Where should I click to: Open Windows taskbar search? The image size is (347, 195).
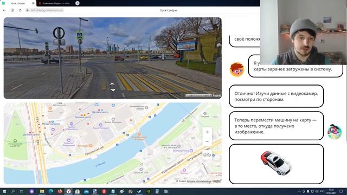click(13, 191)
